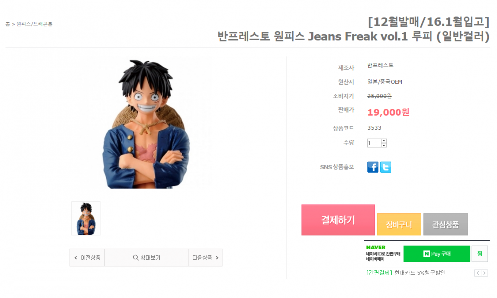Click the right arrow beside 간편결제 promotion
The height and width of the screenshot is (298, 497).
pos(485,273)
